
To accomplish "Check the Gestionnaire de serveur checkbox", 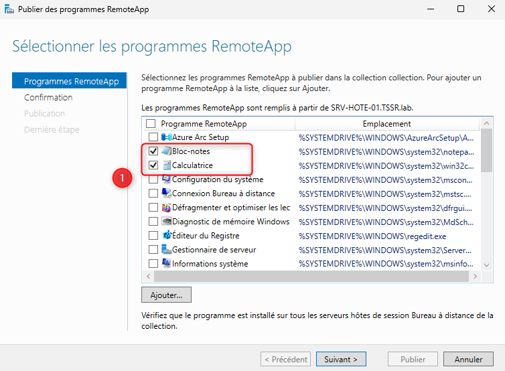I will (153, 250).
